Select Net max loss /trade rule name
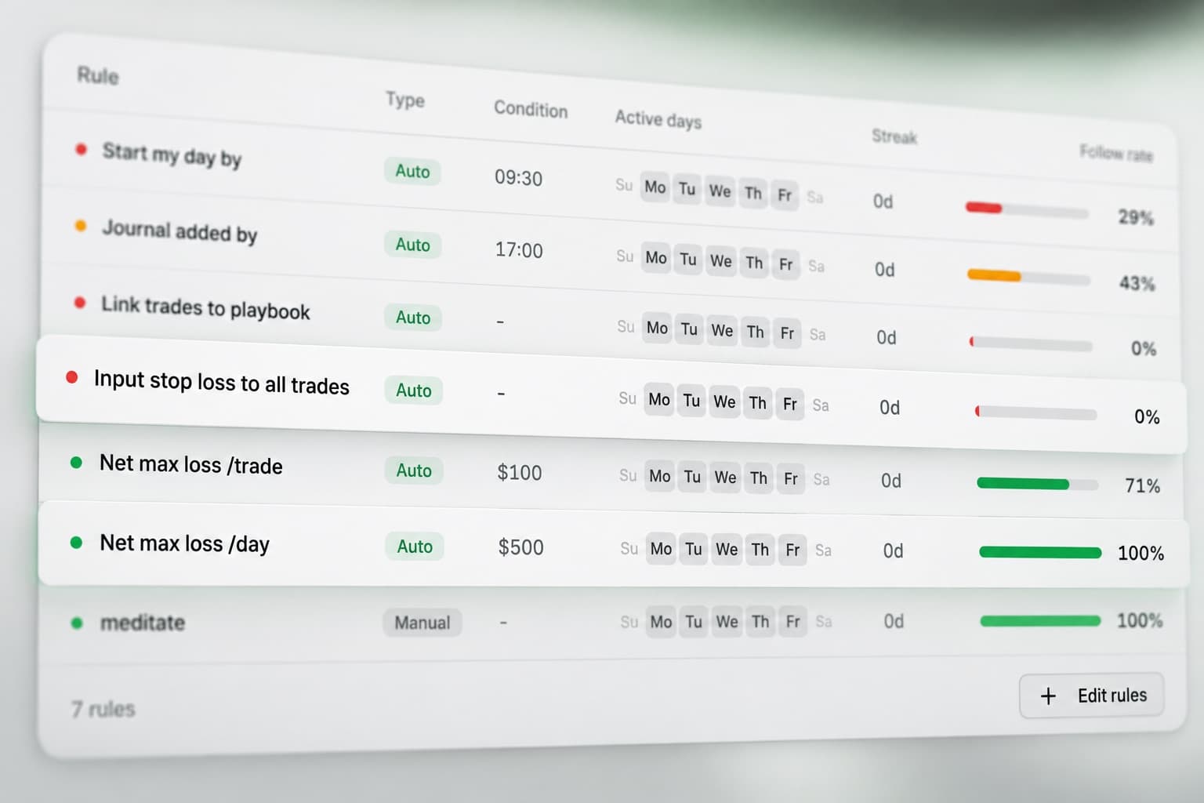The height and width of the screenshot is (803, 1204). [190, 464]
